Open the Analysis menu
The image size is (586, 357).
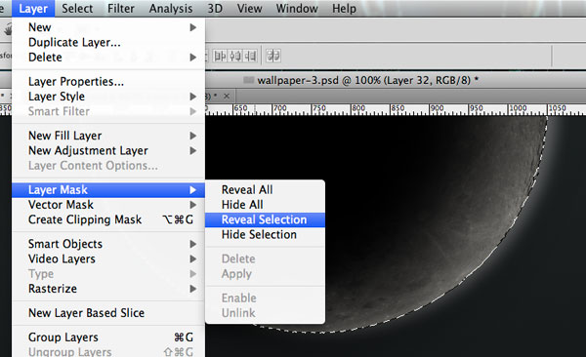(171, 8)
